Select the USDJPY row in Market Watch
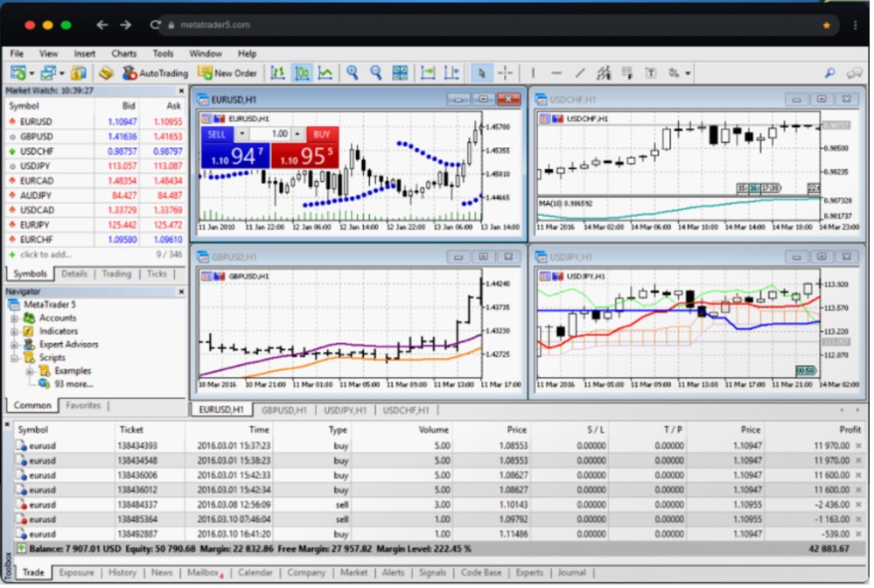This screenshot has width=874, height=588. [x=35, y=165]
